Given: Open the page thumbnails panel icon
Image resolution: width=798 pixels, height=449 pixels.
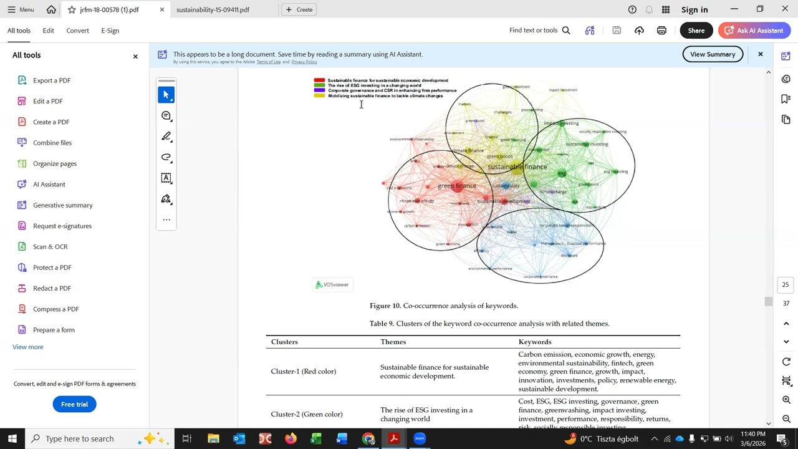Looking at the screenshot, I should (786, 119).
